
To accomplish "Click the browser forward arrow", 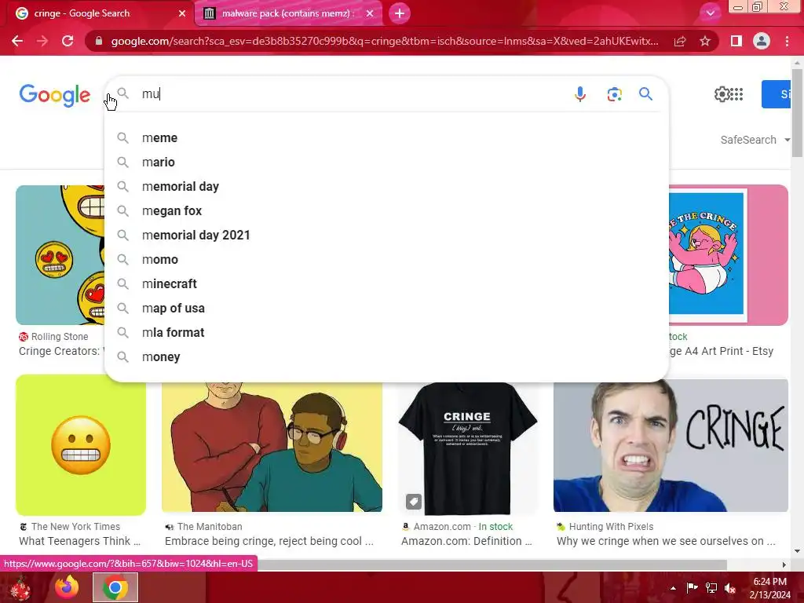I will (42, 41).
